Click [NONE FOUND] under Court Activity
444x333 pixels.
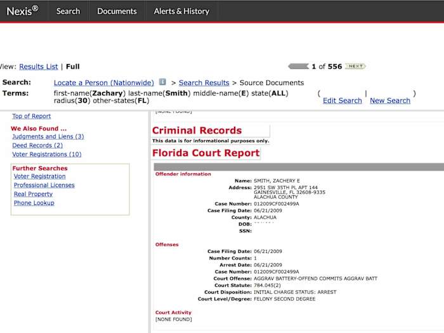pyautogui.click(x=174, y=320)
